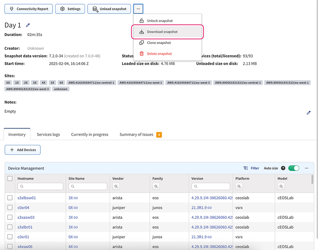Select Delete snapshot menu entry
This screenshot has width=318, height=250.
[159, 54]
